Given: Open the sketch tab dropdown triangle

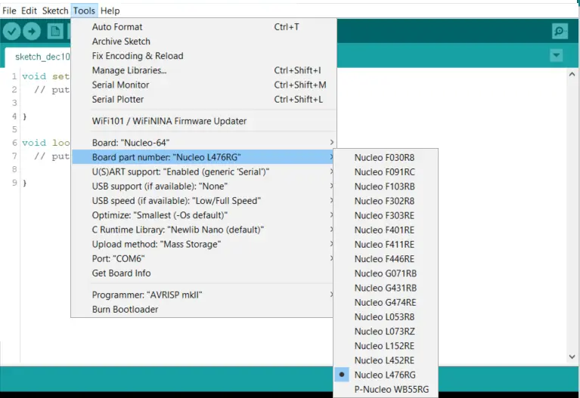Looking at the screenshot, I should (557, 56).
